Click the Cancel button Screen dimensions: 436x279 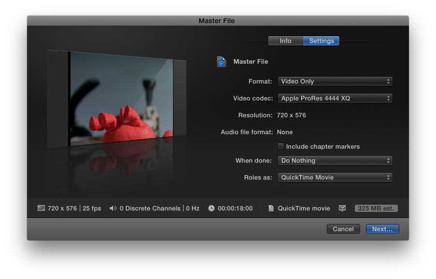pyautogui.click(x=343, y=229)
